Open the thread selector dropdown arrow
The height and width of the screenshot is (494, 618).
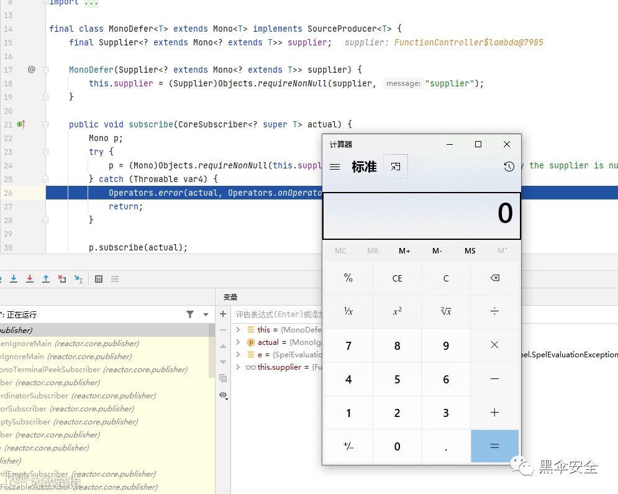point(206,314)
